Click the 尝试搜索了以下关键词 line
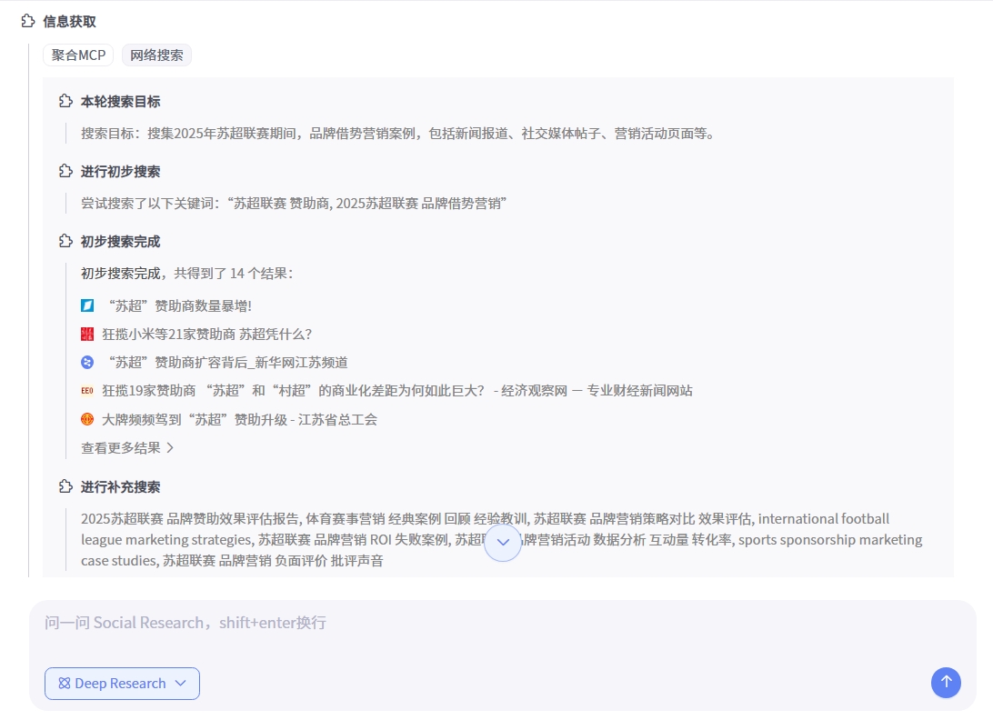The image size is (993, 720). 294,204
